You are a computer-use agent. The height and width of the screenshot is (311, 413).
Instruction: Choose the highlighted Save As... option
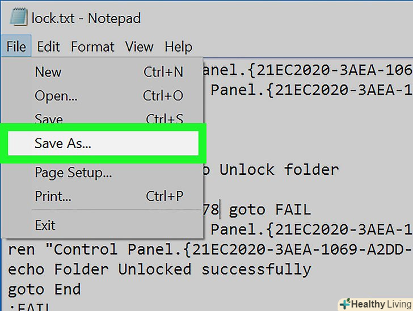coord(63,144)
